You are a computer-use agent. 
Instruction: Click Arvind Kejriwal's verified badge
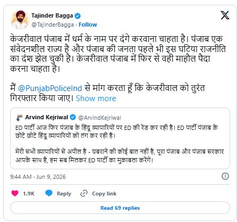(73, 117)
